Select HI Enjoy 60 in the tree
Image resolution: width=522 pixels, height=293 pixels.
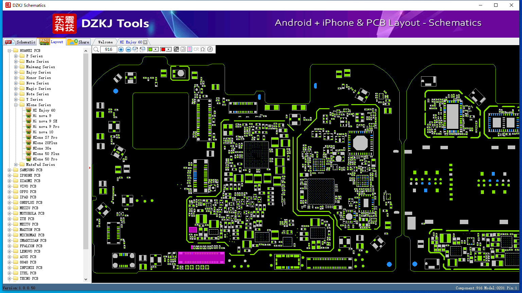[44, 110]
